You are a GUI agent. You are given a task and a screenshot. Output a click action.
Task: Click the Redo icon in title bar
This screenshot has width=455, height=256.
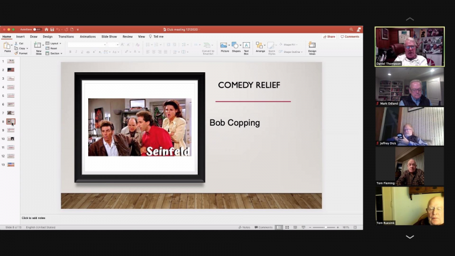[66, 30]
